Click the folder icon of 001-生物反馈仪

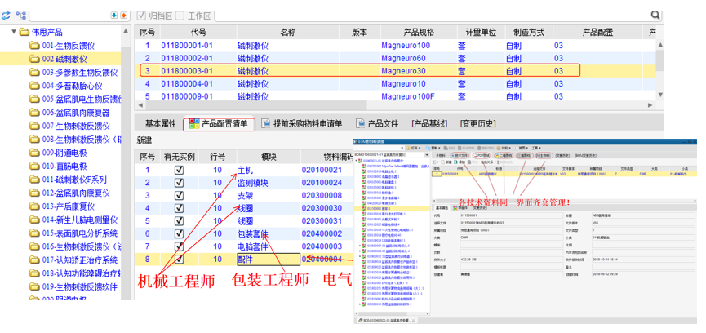click(x=34, y=46)
